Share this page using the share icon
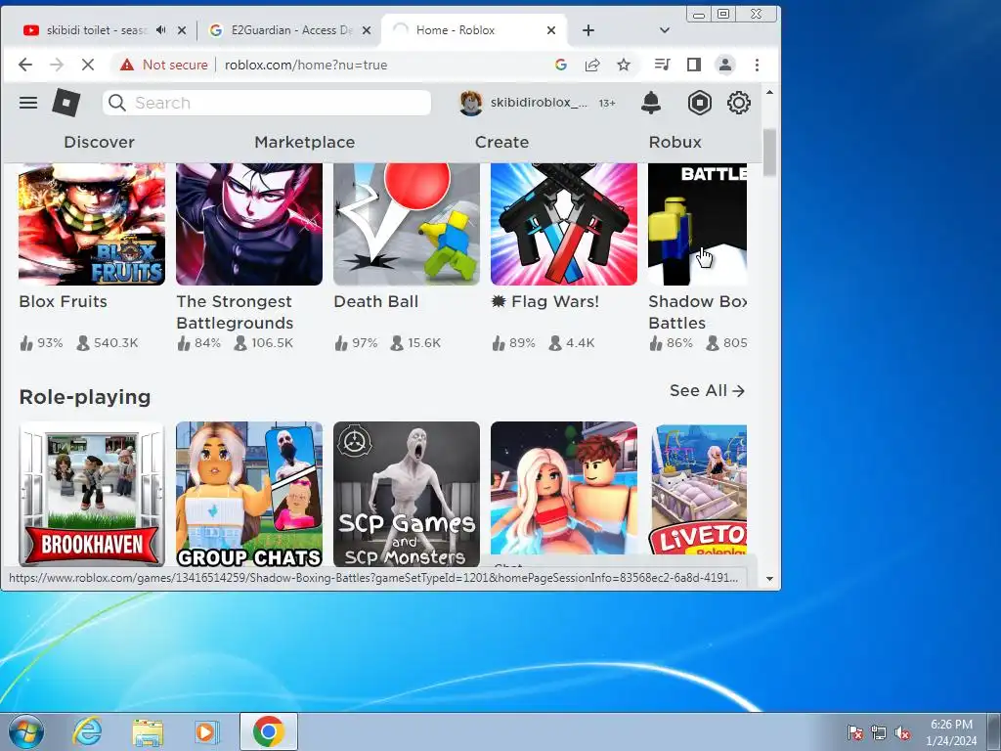 (x=592, y=65)
